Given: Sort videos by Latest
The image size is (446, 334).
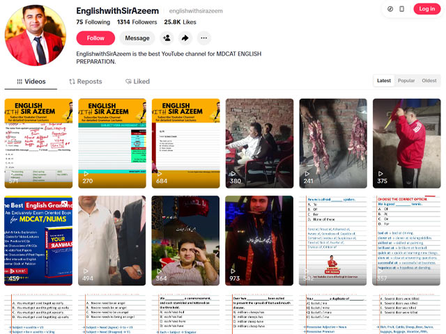Looking at the screenshot, I should (x=384, y=81).
